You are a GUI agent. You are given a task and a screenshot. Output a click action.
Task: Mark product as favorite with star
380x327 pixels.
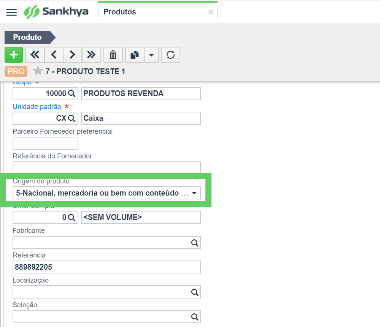(x=38, y=71)
